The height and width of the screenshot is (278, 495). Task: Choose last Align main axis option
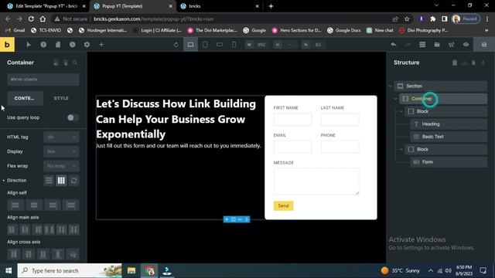coord(74,230)
